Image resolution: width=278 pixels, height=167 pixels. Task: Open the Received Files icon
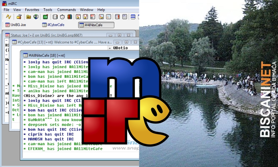tap(101, 17)
